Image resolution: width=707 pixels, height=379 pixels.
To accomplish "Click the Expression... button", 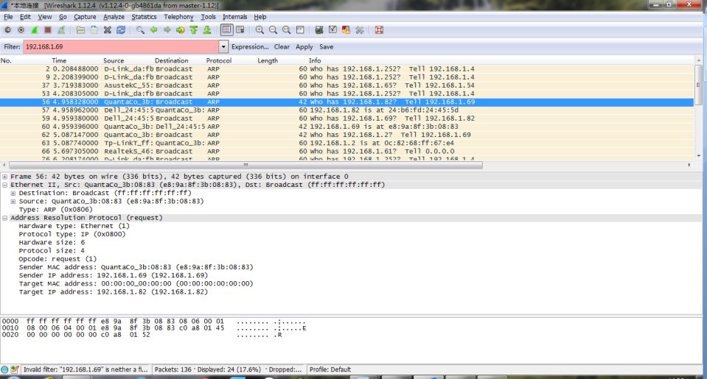I will coord(250,47).
